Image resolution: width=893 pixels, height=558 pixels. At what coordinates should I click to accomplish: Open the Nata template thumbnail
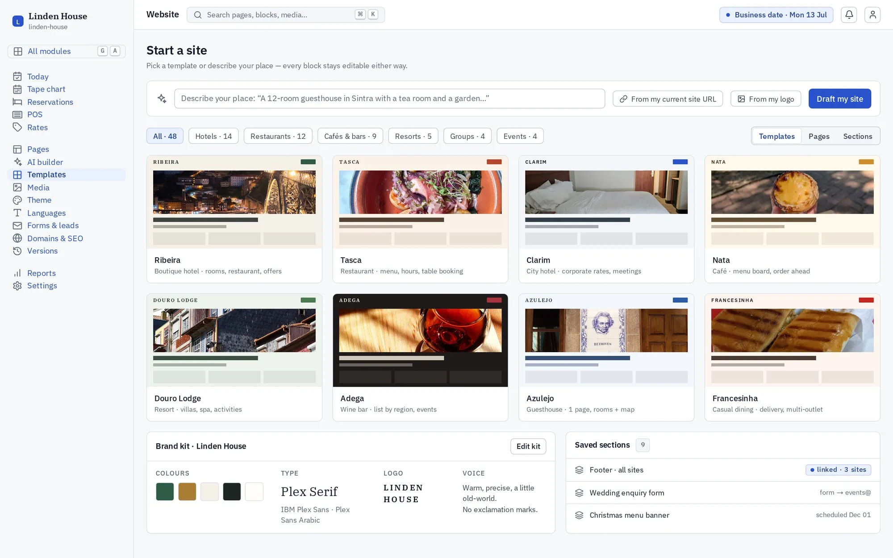[x=793, y=202]
